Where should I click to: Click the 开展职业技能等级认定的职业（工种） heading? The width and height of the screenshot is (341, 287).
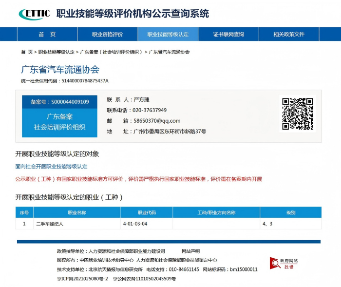point(69,197)
